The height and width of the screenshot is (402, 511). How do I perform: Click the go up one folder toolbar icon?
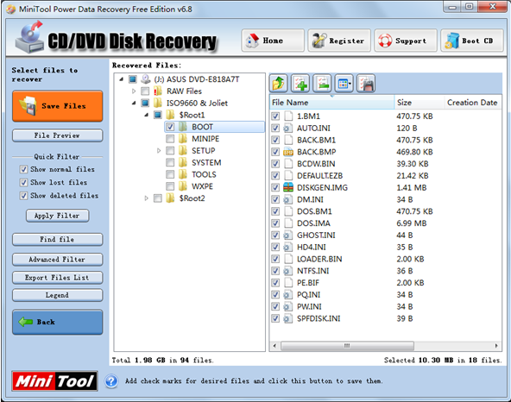coord(278,84)
